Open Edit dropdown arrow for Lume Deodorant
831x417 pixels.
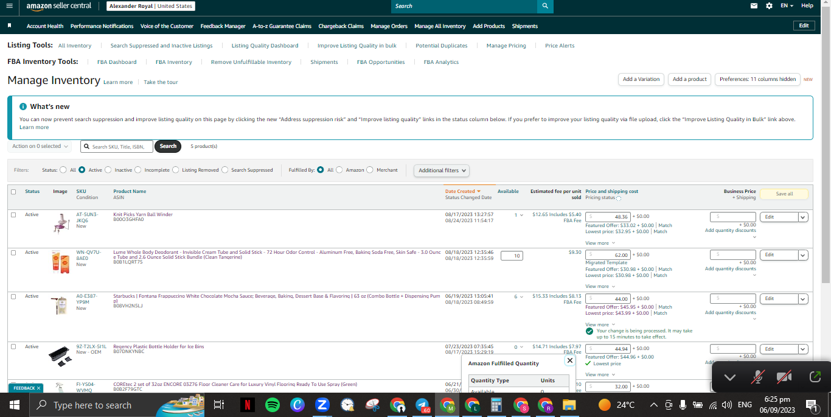tap(803, 255)
